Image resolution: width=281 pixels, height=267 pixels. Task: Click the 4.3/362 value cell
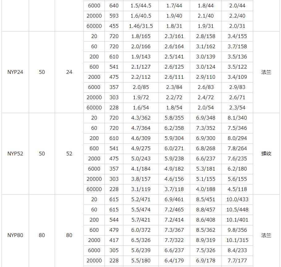tap(141, 118)
